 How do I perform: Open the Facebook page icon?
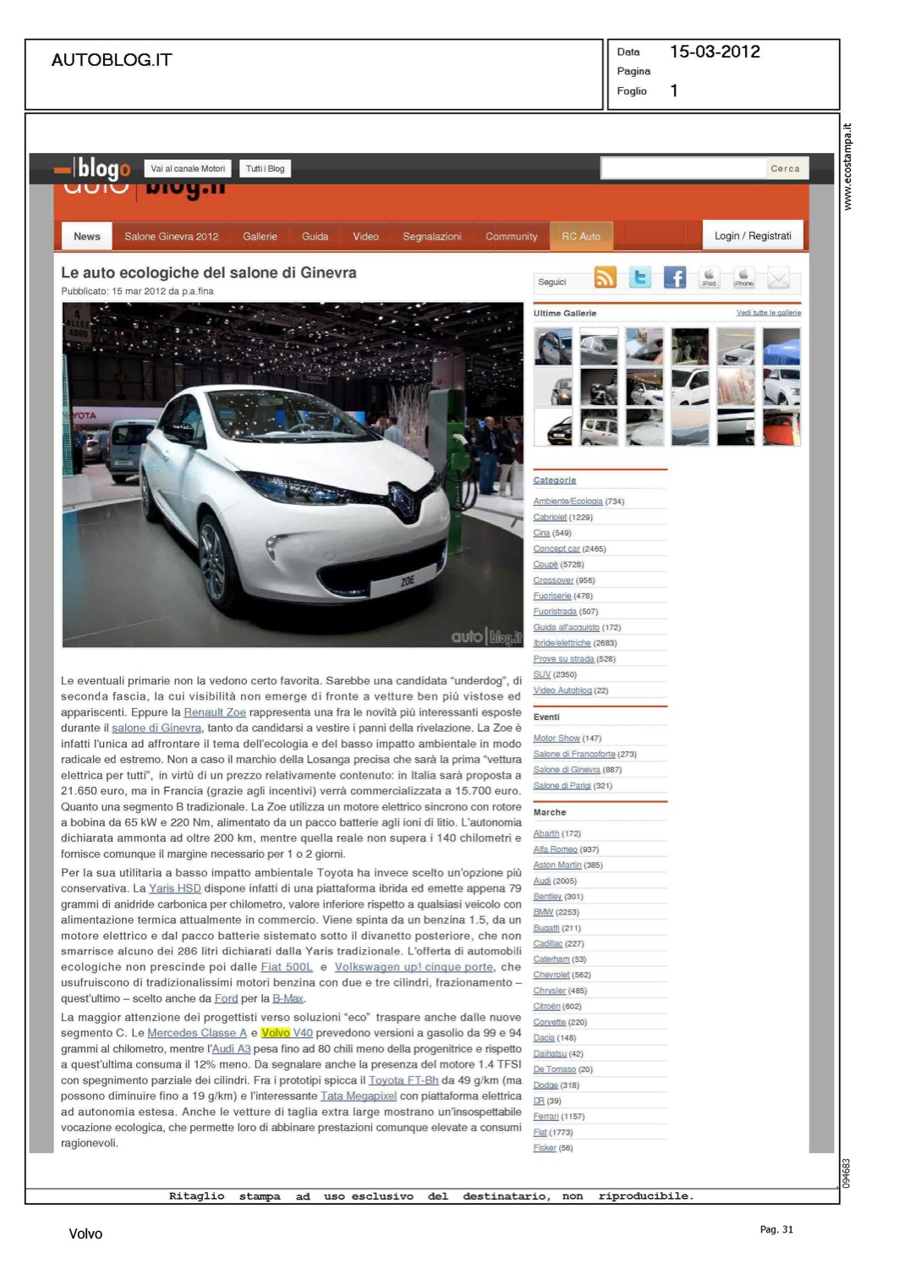coord(674,277)
